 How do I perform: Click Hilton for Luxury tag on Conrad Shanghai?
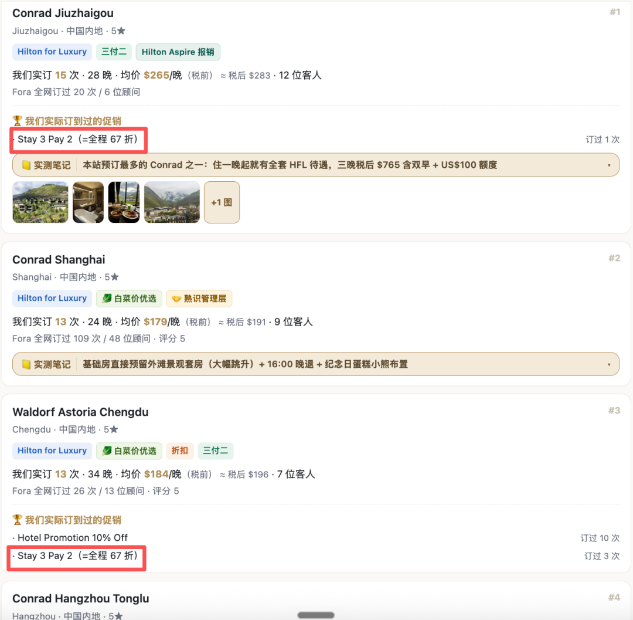pyautogui.click(x=52, y=298)
